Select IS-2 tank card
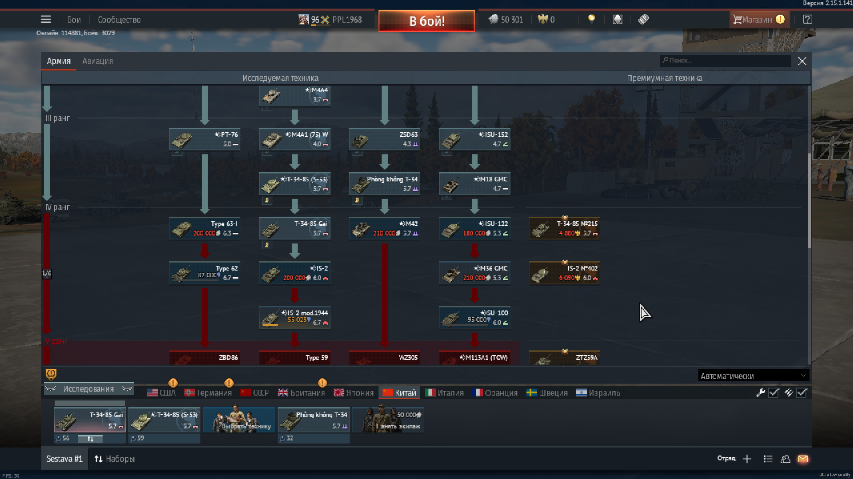853x479 pixels. (x=295, y=273)
